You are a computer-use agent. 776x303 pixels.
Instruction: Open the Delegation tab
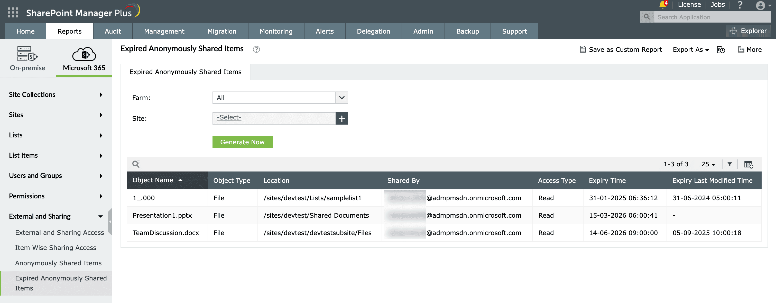(x=374, y=31)
